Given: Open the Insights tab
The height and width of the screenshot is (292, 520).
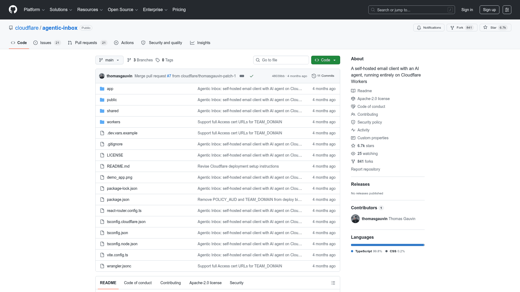Looking at the screenshot, I should [x=200, y=43].
